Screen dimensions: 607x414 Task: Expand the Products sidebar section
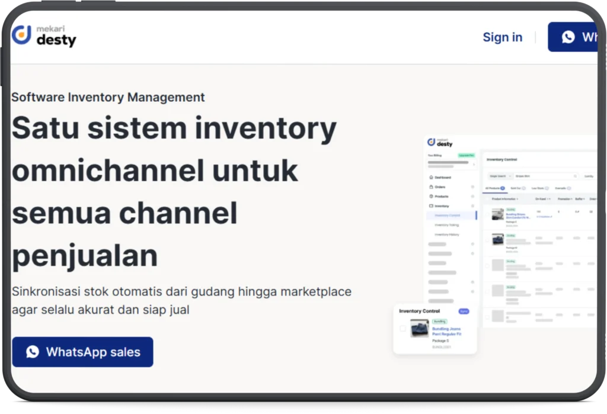(x=472, y=196)
